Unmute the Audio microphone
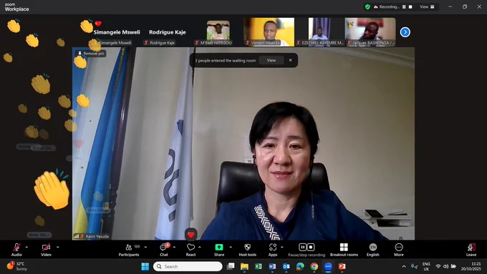The image size is (487, 274). 16,250
